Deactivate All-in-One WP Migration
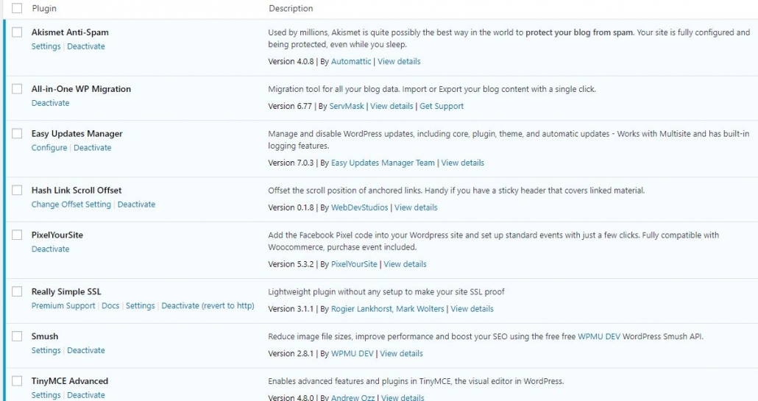 50,103
